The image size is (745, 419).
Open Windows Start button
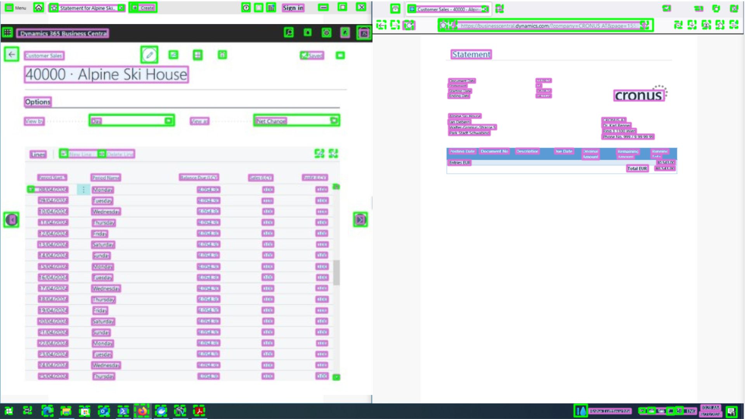click(x=9, y=411)
